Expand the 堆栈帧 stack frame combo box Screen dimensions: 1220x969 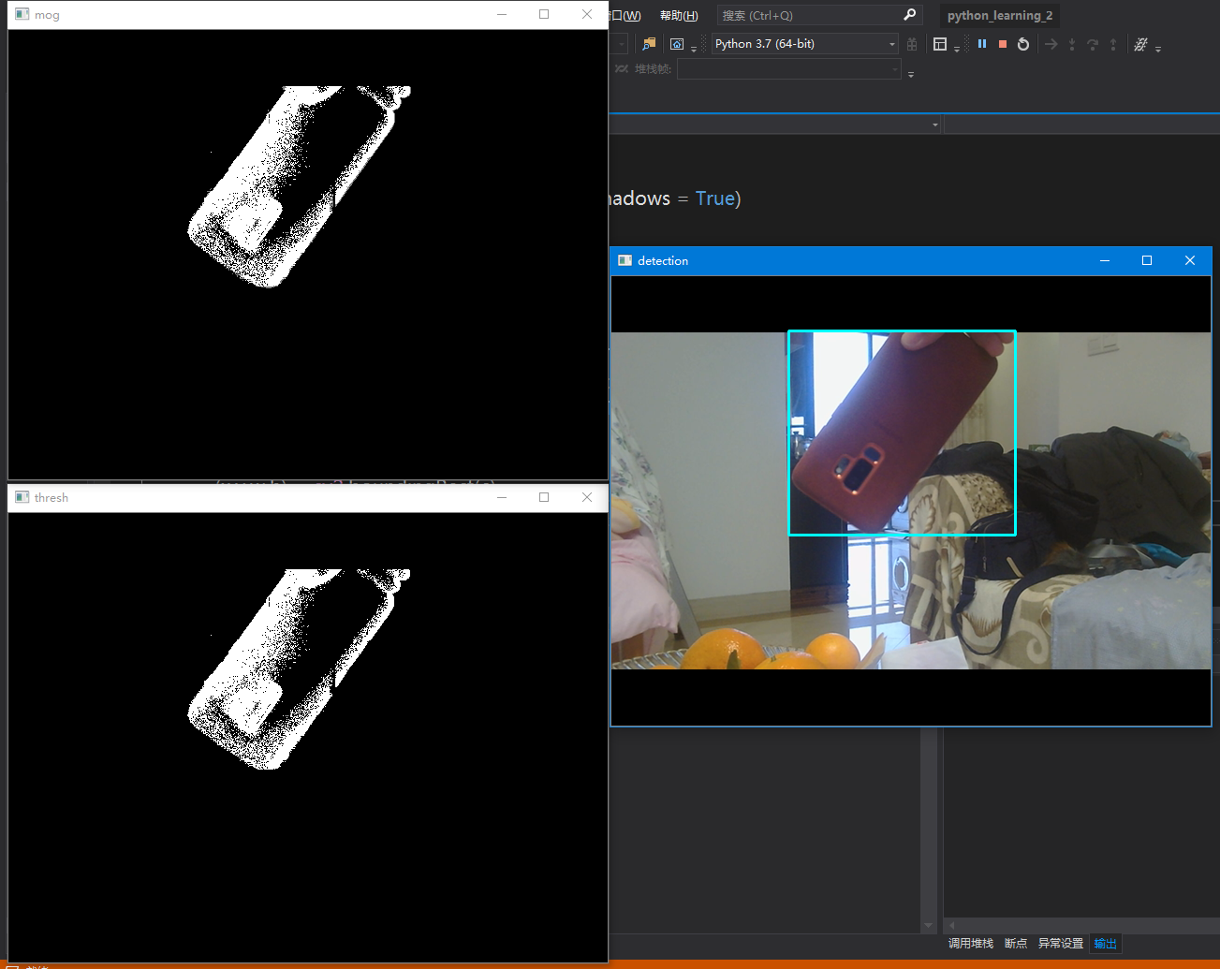(x=895, y=67)
